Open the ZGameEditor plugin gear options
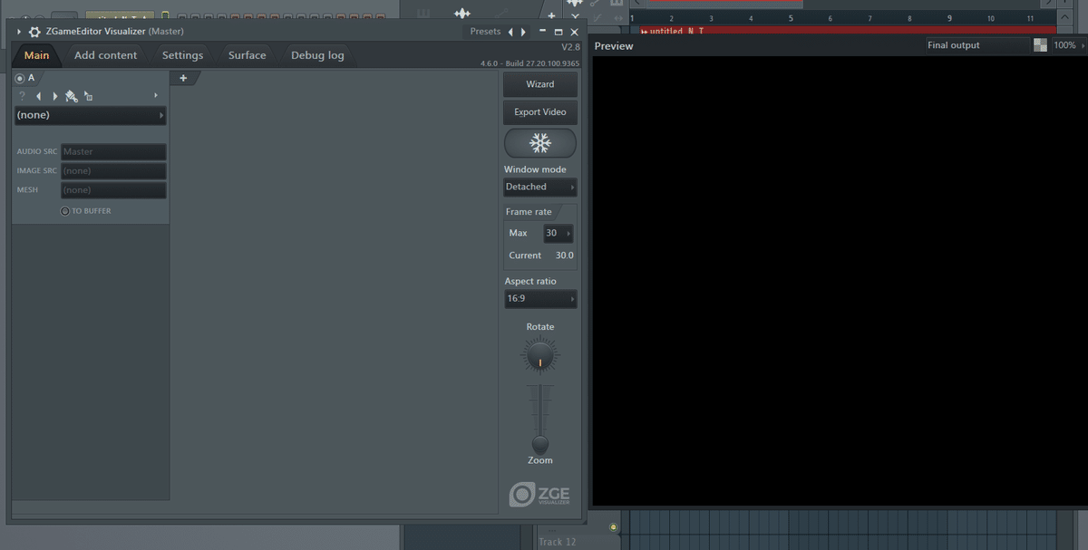This screenshot has width=1088, height=550. pyautogui.click(x=34, y=32)
